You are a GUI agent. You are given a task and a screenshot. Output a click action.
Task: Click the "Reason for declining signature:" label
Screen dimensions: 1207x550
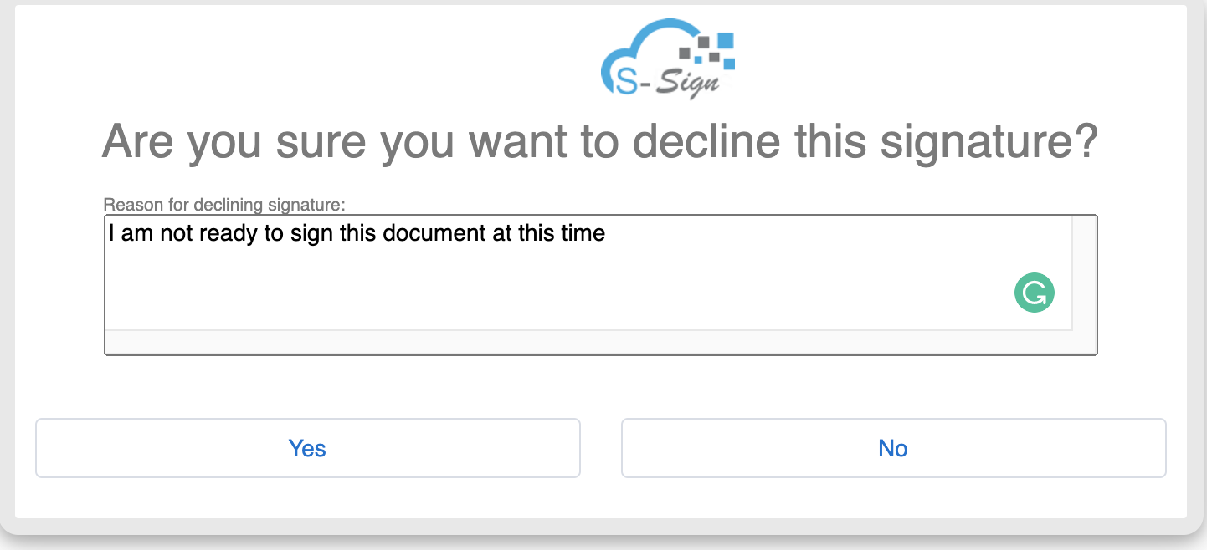point(224,204)
